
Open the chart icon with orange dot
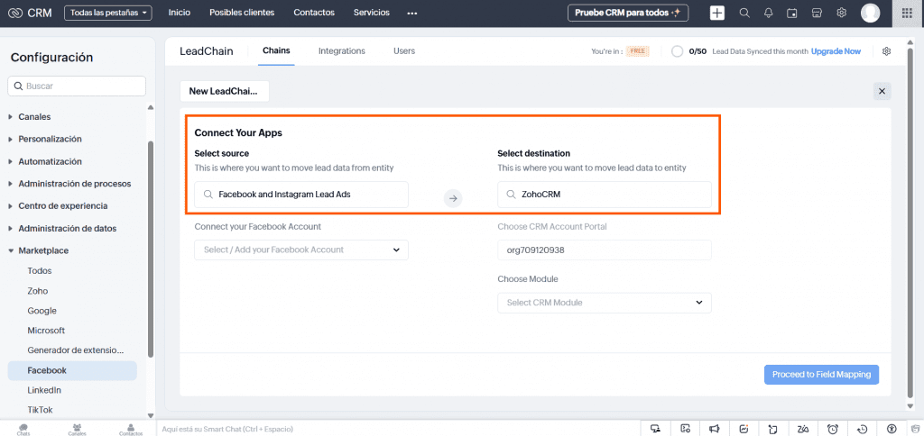coord(744,429)
